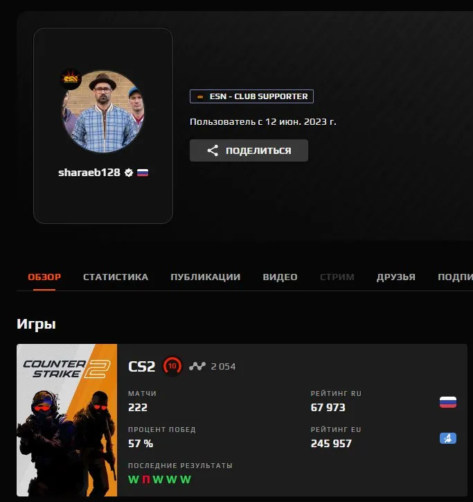This screenshot has width=473, height=502.
Task: Click the Рейтинг EU value 245 957
Action: click(331, 444)
